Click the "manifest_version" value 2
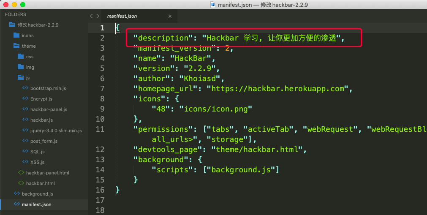This screenshot has height=215, width=427. 227,48
